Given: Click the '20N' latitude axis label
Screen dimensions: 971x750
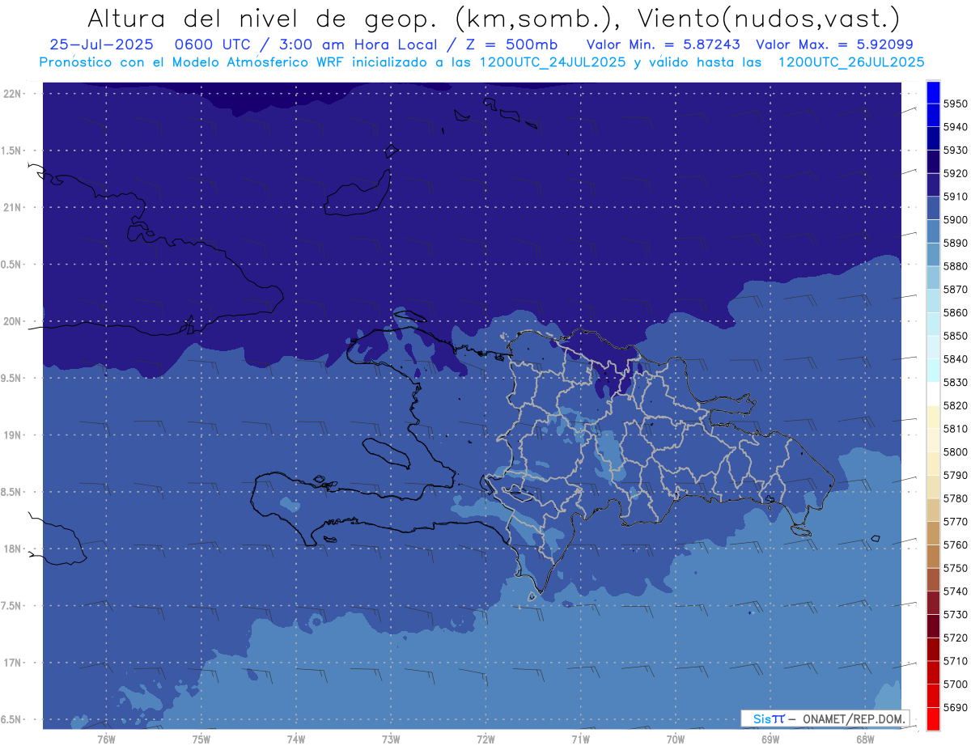Looking at the screenshot, I should point(14,321).
